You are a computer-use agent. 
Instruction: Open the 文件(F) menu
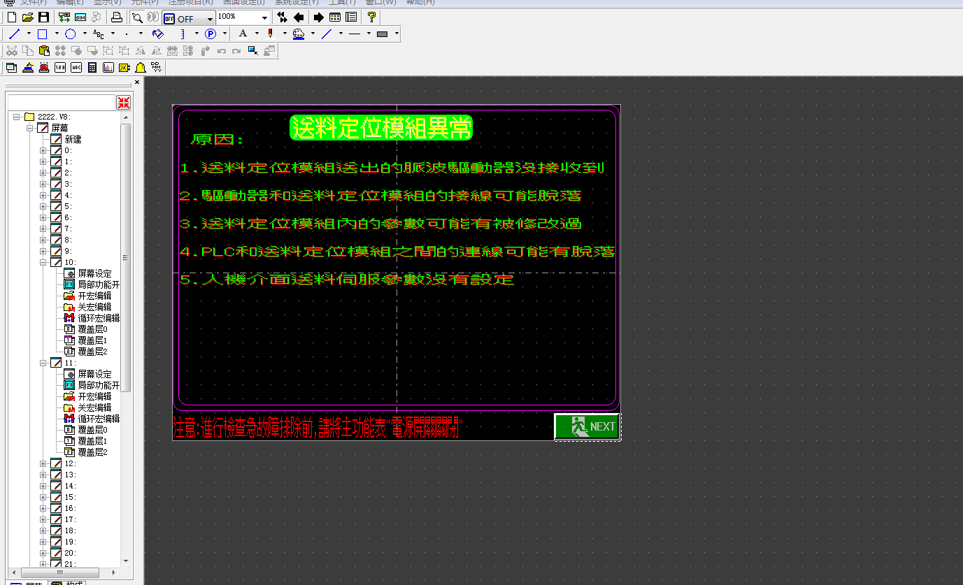pos(33,2)
